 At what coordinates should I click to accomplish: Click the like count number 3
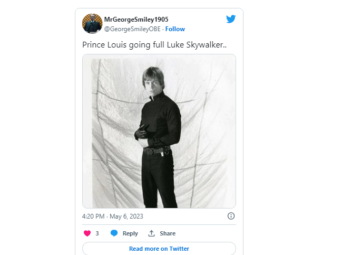pos(97,233)
